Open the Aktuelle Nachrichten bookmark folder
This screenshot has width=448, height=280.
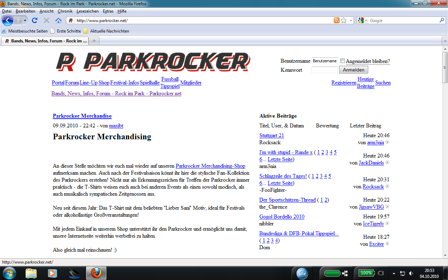click(106, 31)
